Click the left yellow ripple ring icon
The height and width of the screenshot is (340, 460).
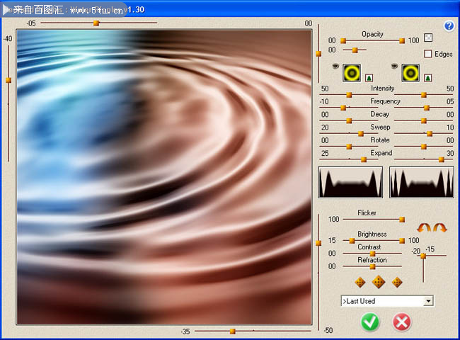tap(352, 72)
